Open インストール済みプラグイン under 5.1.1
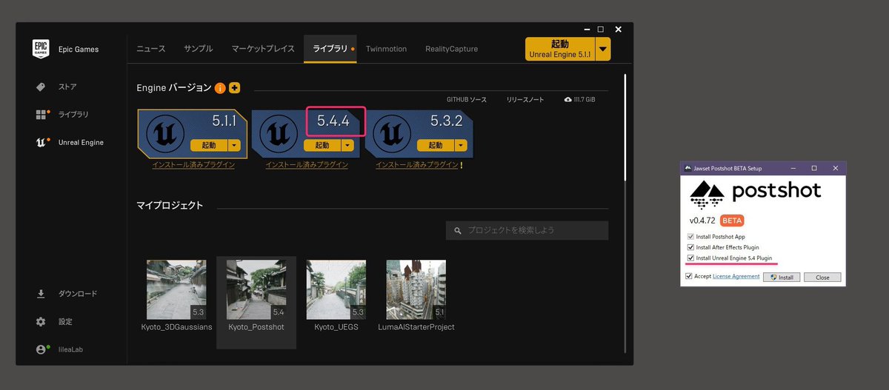 [x=193, y=165]
